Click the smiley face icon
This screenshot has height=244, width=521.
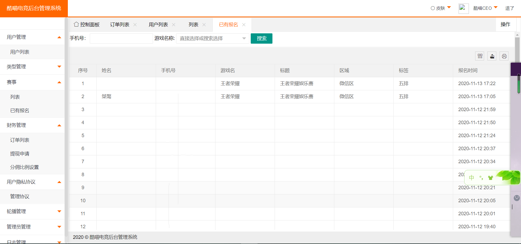(x=517, y=198)
